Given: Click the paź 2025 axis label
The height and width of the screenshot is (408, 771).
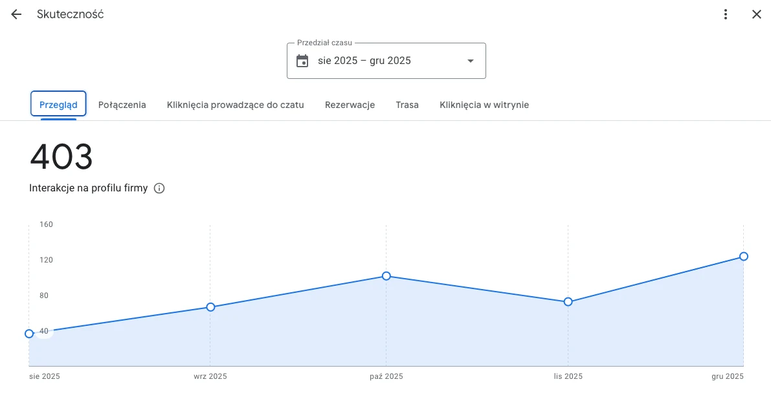Looking at the screenshot, I should (x=386, y=376).
